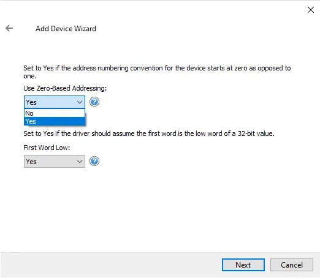Collapse the Zero-Based Addressing dropdown via its chevron
Screen dimensions: 320x278
click(80, 102)
